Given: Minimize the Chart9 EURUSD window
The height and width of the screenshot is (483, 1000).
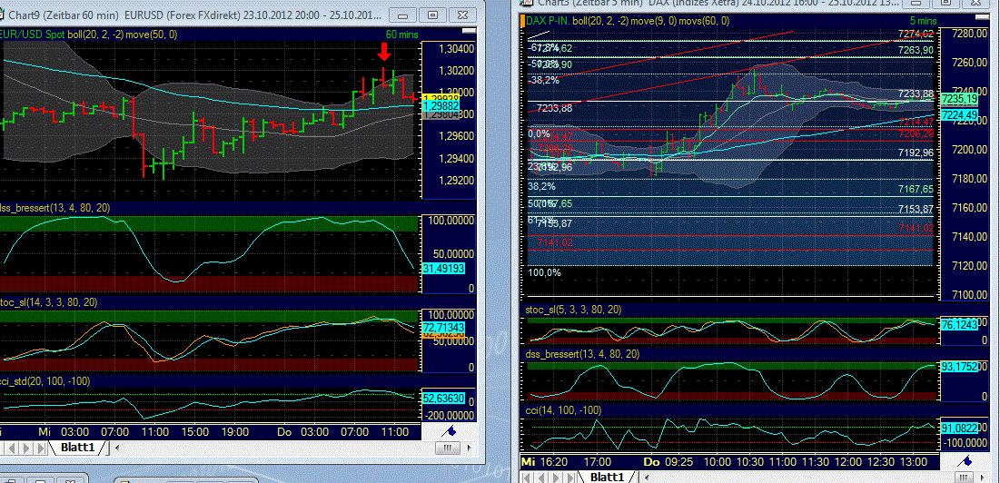Looking at the screenshot, I should tap(402, 15).
